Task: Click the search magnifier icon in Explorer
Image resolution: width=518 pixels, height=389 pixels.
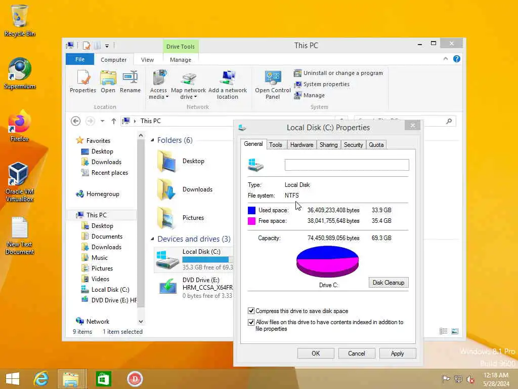Action: pyautogui.click(x=449, y=121)
